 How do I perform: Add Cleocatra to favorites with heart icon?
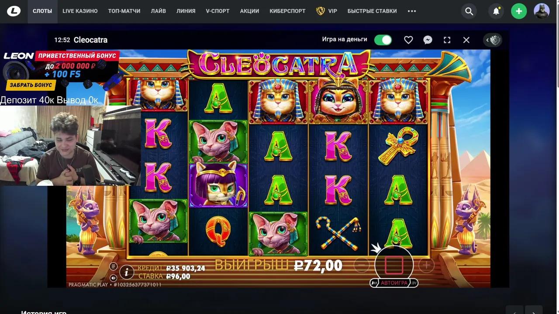click(x=408, y=40)
